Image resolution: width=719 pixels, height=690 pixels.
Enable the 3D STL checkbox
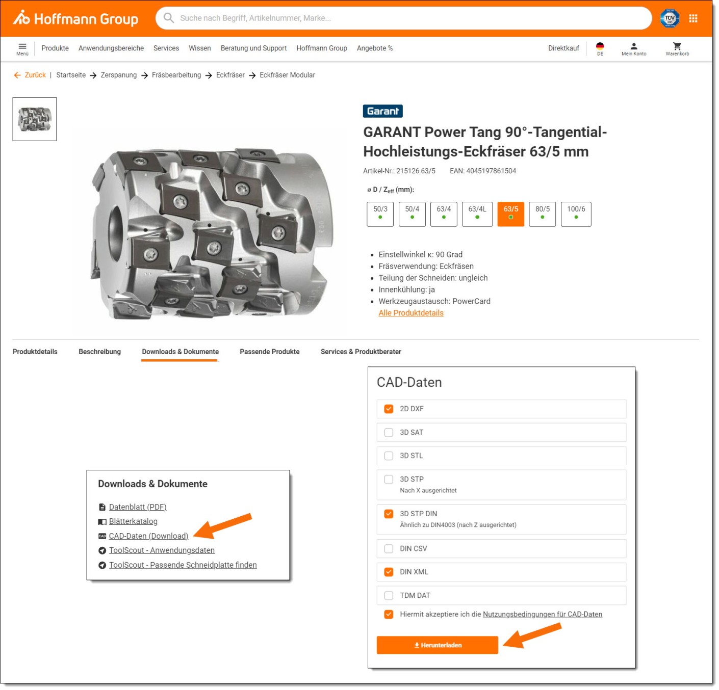coord(389,456)
